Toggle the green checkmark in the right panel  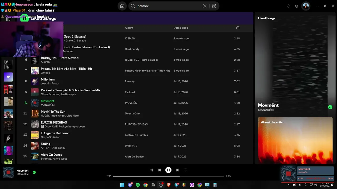click(330, 107)
